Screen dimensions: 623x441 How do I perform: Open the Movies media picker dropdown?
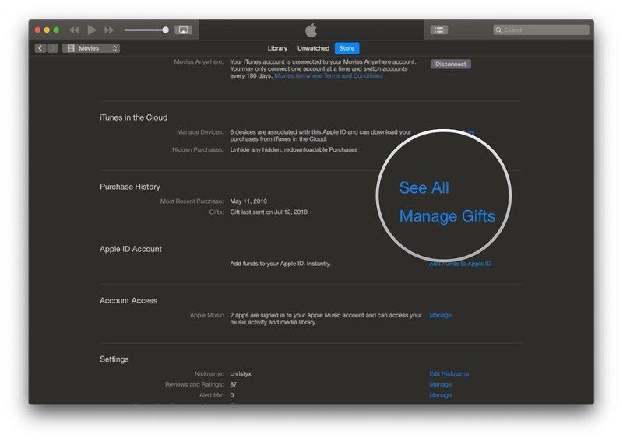coord(91,48)
